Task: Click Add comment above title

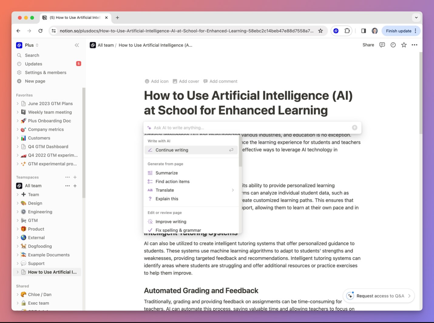Action: (x=220, y=81)
